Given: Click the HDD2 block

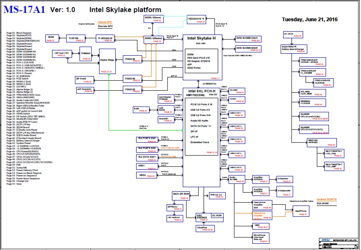Looking at the screenshot, I should (147, 175).
